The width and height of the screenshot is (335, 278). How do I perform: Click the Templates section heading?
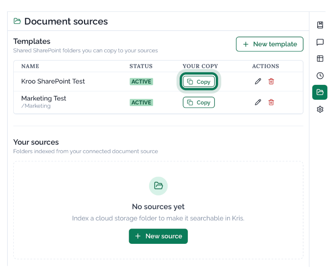coord(32,41)
